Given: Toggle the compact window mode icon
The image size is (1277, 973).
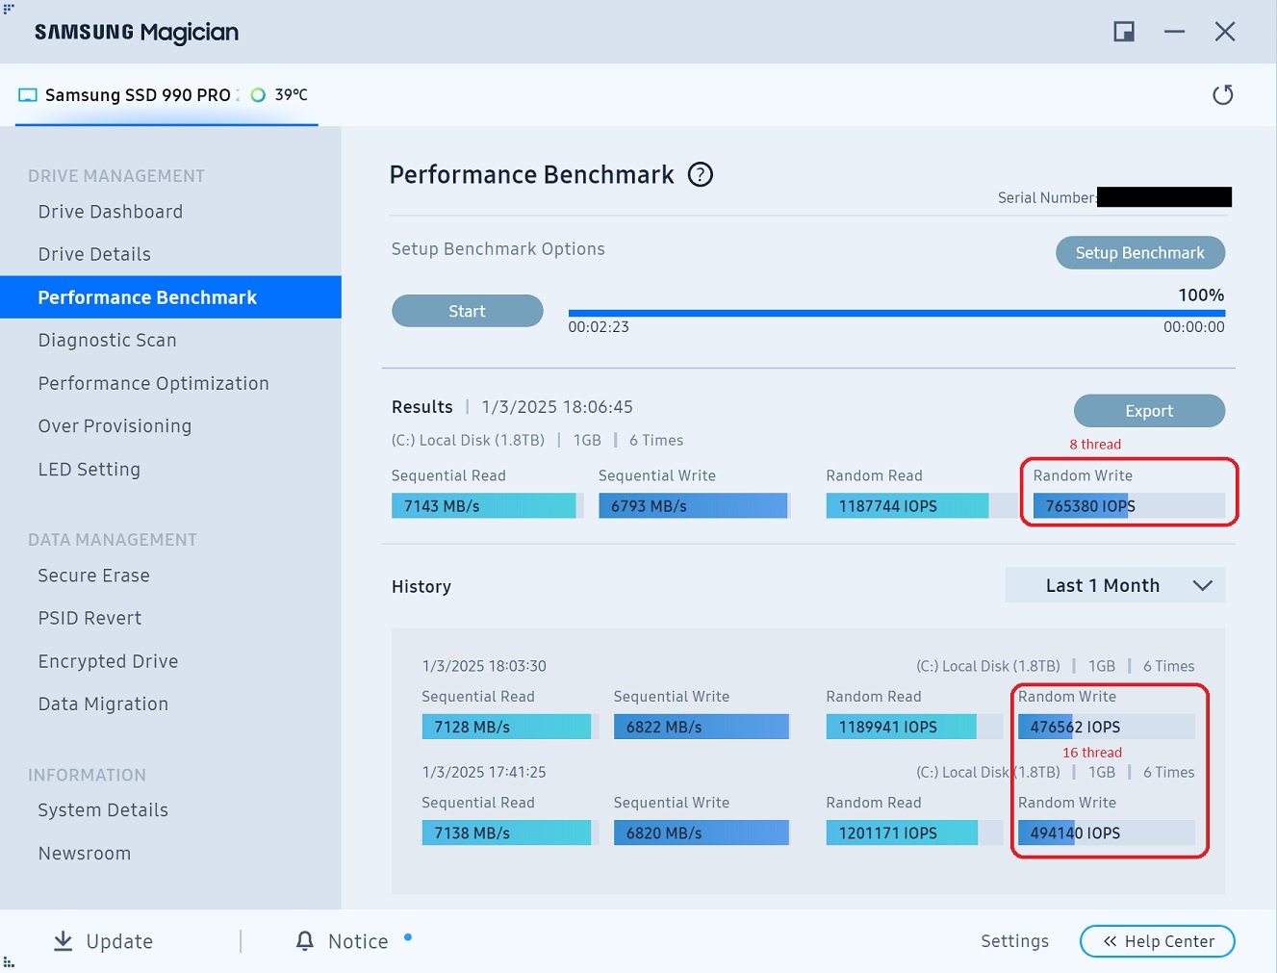Looking at the screenshot, I should (1123, 32).
